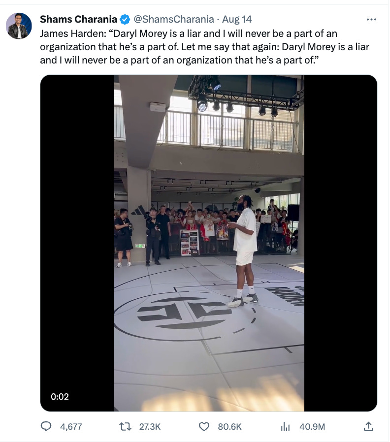The image size is (390, 442).
Task: Like the tweet with heart icon
Action: point(204,427)
